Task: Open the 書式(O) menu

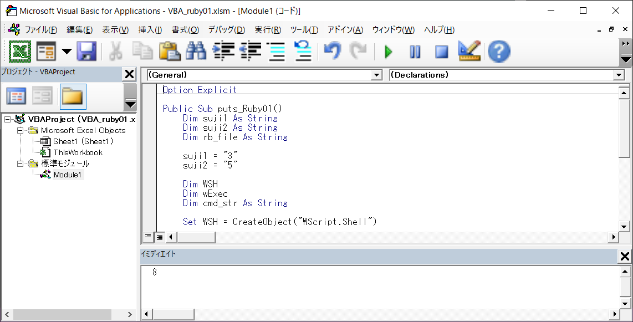Action: tap(185, 30)
